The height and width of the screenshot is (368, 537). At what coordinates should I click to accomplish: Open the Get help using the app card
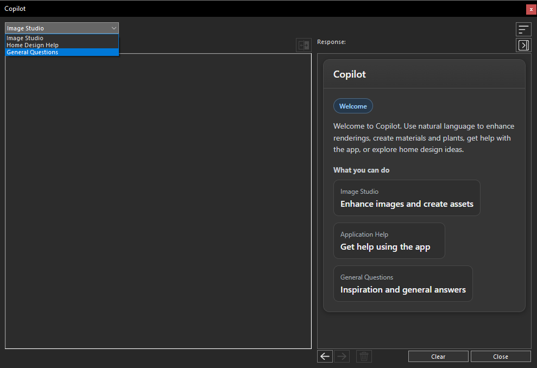[389, 240]
